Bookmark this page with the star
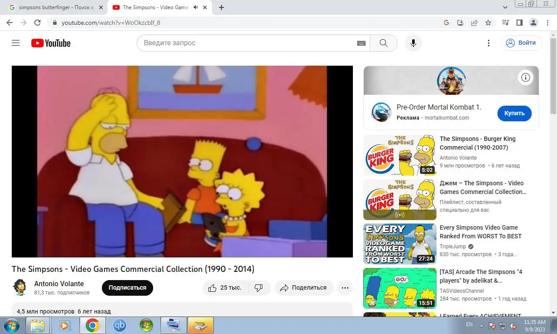Image resolution: width=557 pixels, height=334 pixels. (x=488, y=23)
